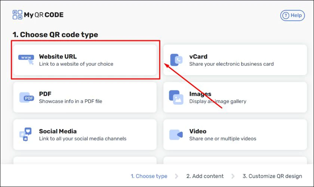This screenshot has height=187, width=314.
Task: Select 'Share one or multiple videos'
Action: [x=223, y=139]
